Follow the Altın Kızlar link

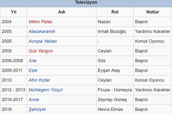click(39, 80)
